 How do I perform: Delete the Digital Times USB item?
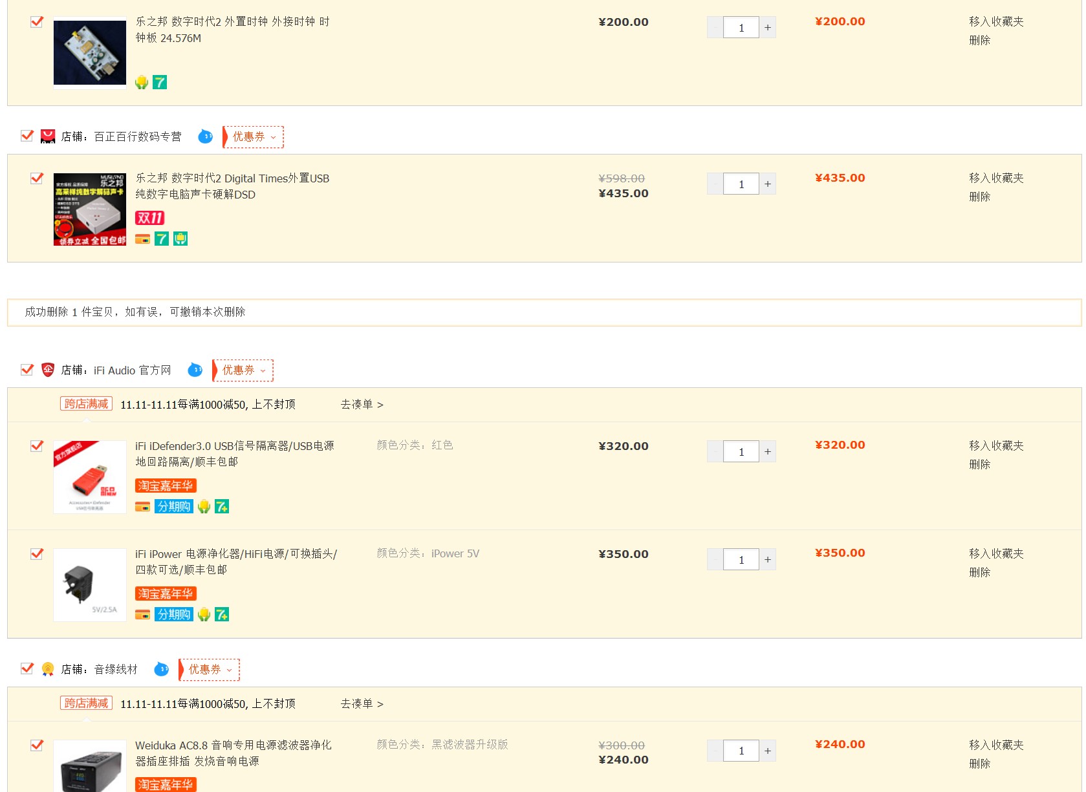click(980, 197)
